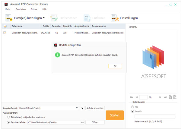
Task: Click the orange Starten button
Action: pos(115,115)
